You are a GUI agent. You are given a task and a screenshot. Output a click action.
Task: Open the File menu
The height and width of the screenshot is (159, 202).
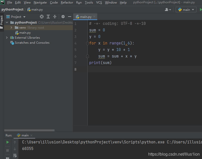point(10,3)
